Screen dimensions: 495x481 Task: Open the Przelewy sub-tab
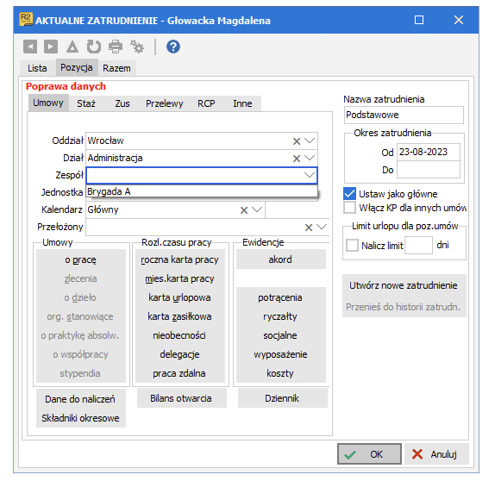point(164,103)
